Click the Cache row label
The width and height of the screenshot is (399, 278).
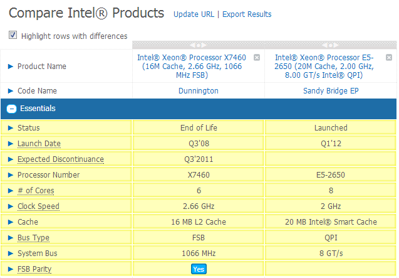point(28,222)
